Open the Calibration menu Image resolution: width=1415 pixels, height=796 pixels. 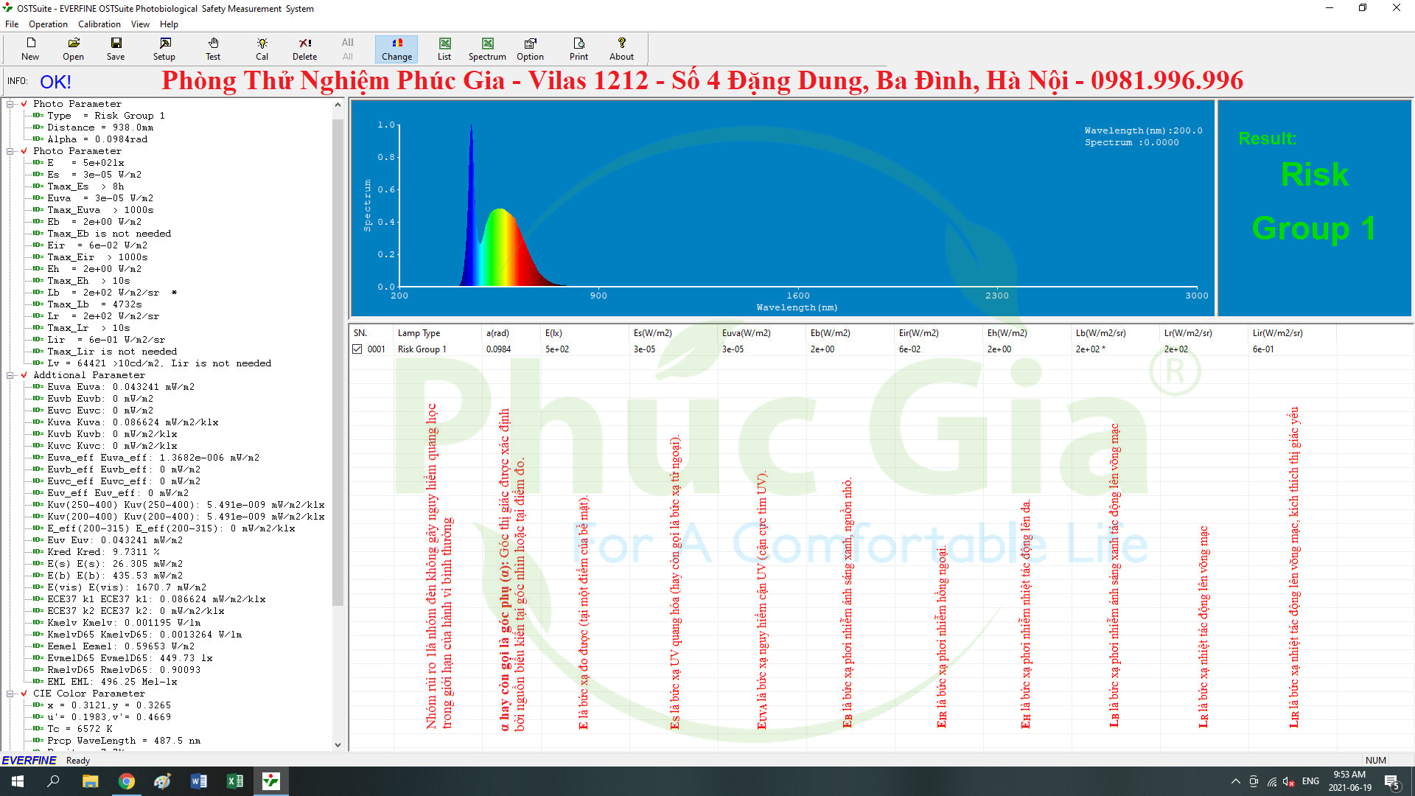pyautogui.click(x=99, y=24)
